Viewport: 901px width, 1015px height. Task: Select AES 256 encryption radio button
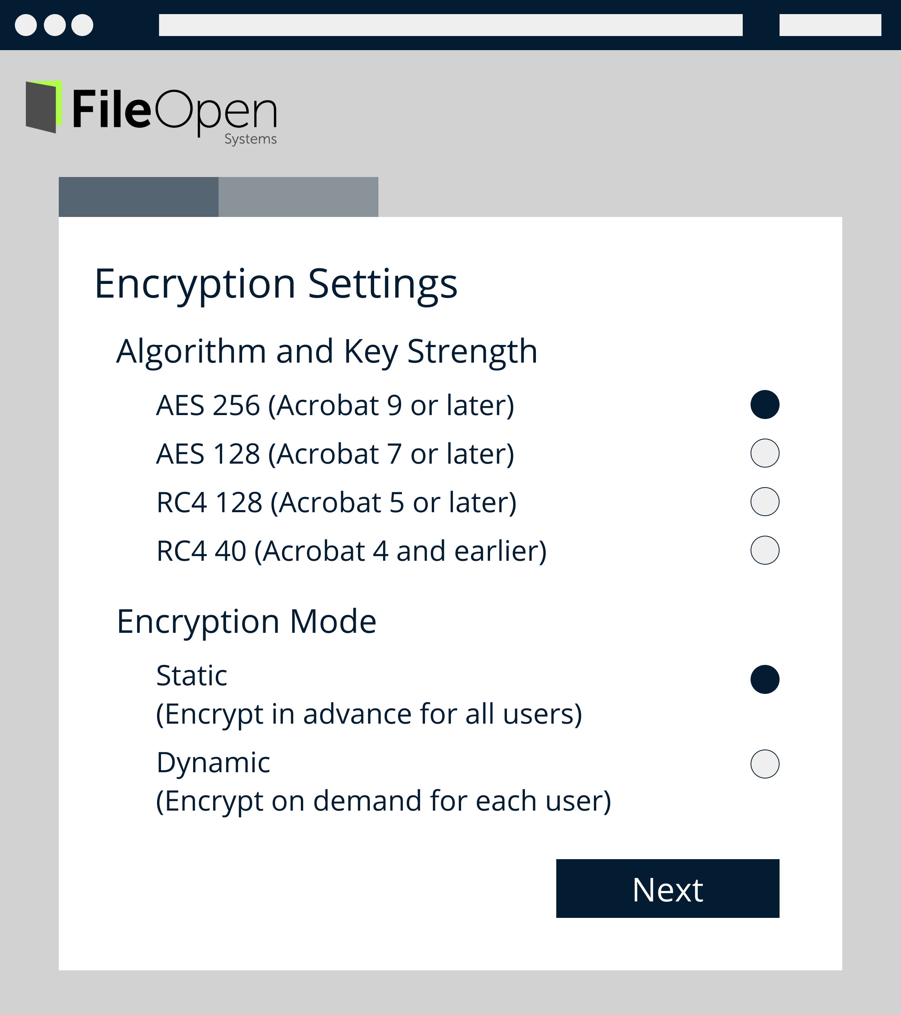(x=764, y=405)
